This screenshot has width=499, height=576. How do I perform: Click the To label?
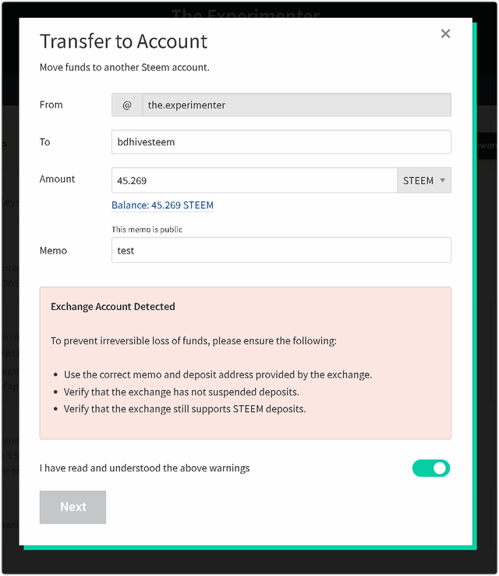click(44, 142)
